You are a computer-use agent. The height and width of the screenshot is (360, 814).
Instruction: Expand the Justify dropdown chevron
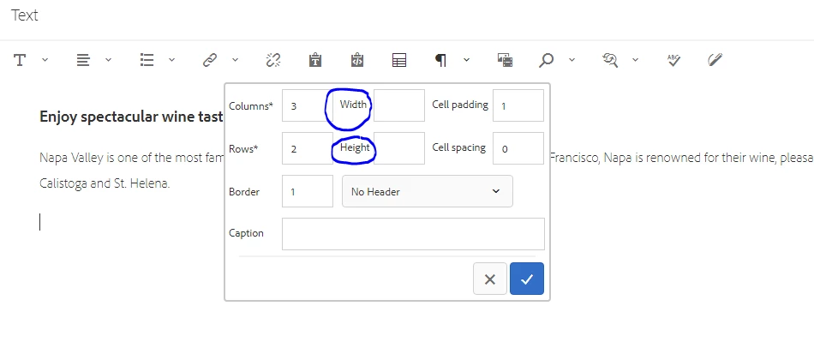pyautogui.click(x=109, y=60)
